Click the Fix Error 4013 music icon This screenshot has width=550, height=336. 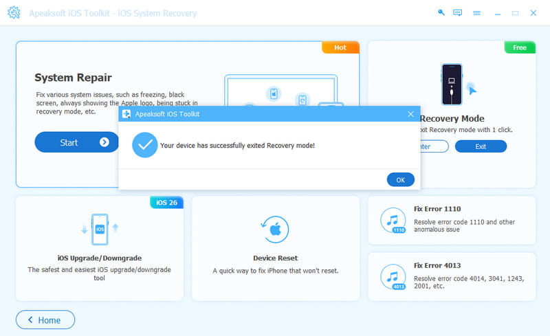click(393, 277)
